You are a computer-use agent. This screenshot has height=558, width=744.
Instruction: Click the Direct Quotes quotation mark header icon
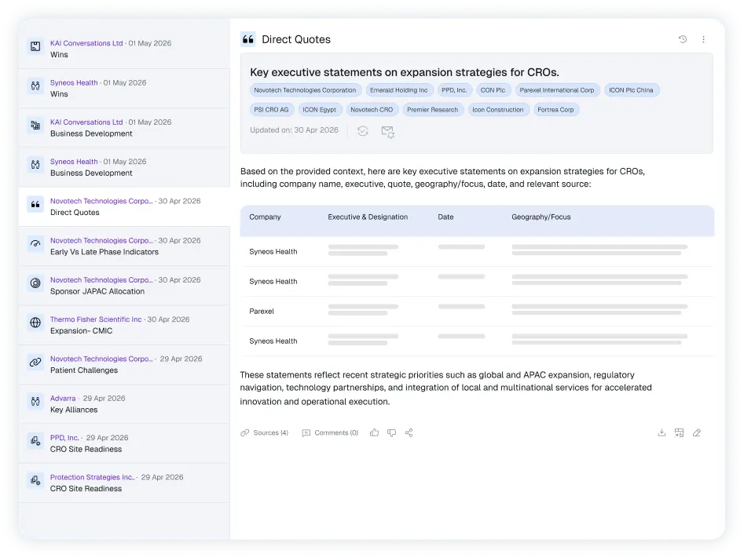point(248,39)
